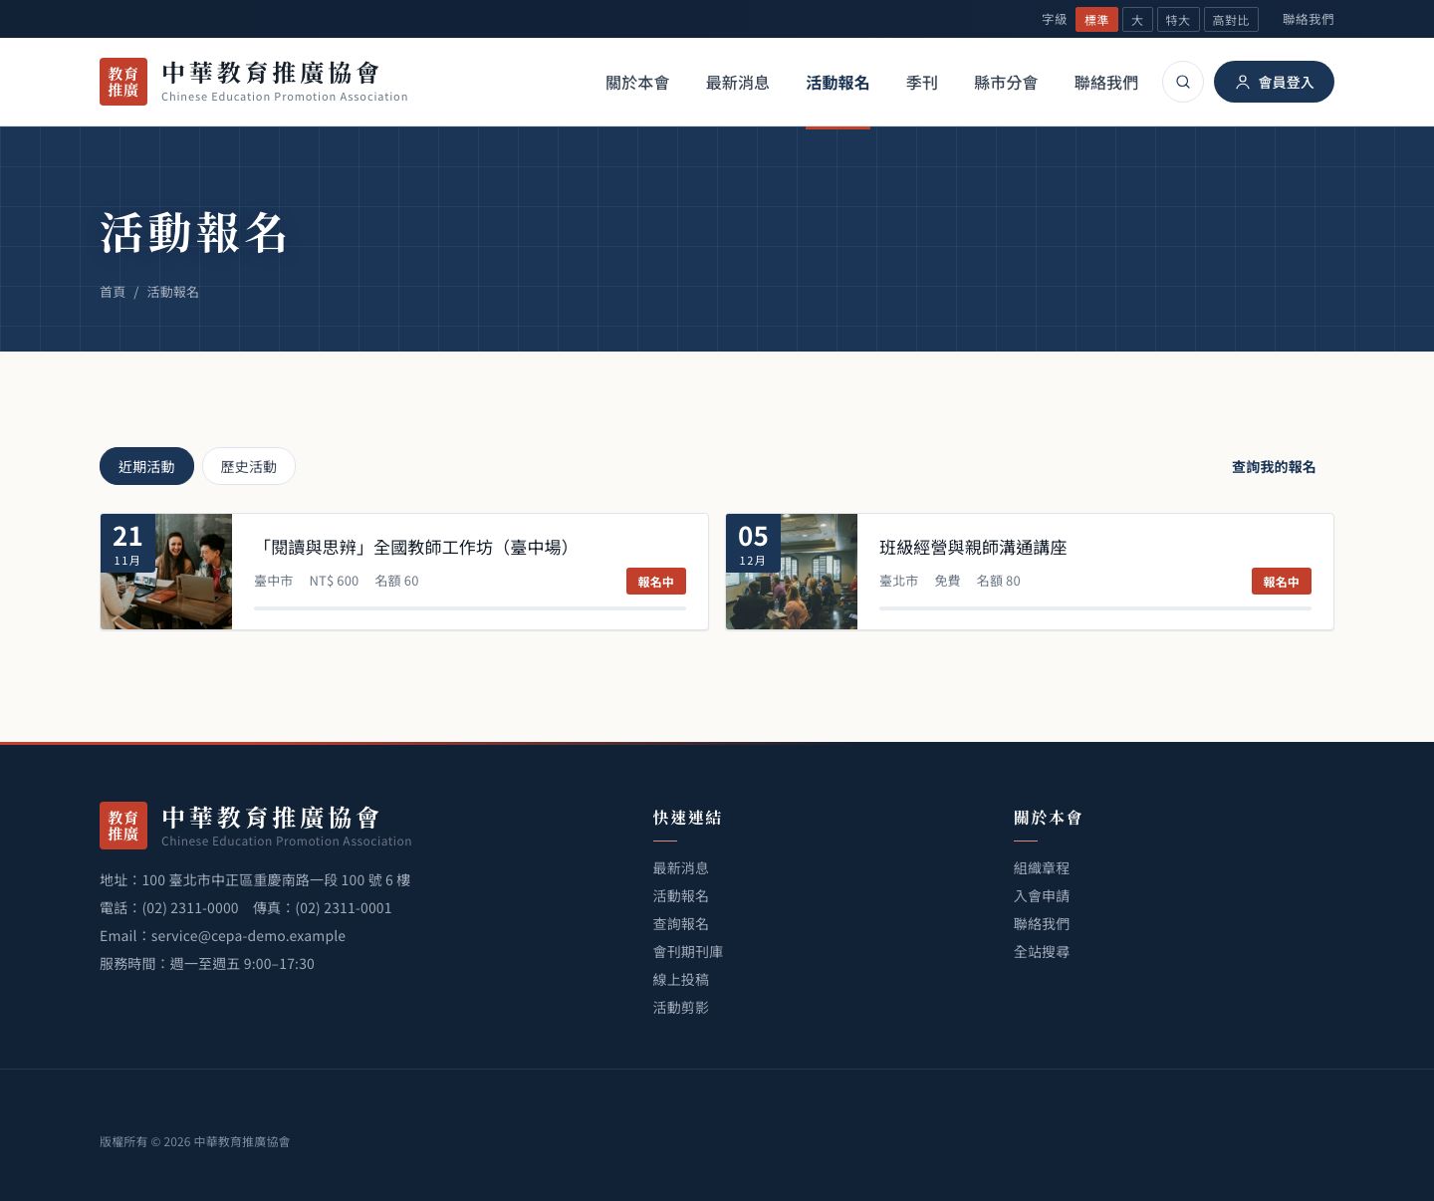Set font size to 大
Viewport: 1434px width, 1201px height.
(1137, 20)
